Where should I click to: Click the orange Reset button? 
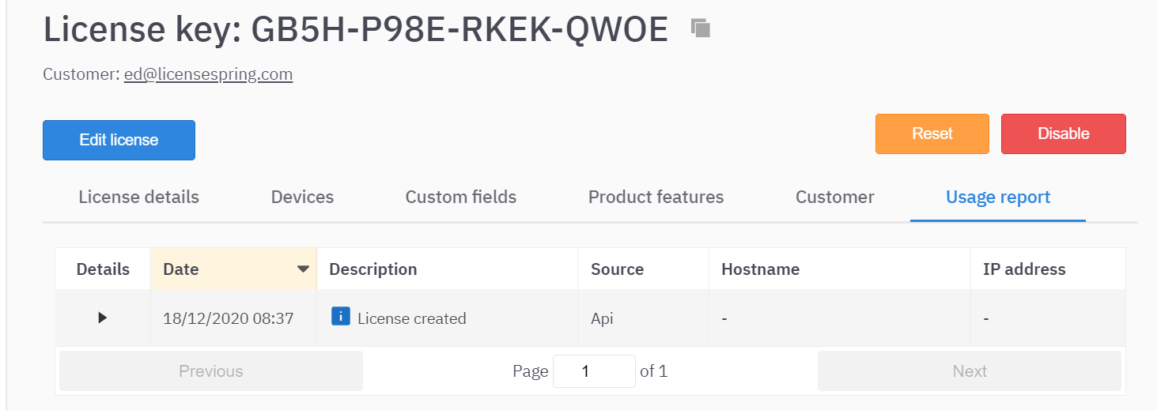tap(932, 134)
